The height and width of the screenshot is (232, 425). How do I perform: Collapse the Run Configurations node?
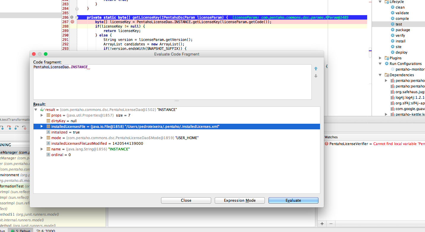(x=380, y=64)
